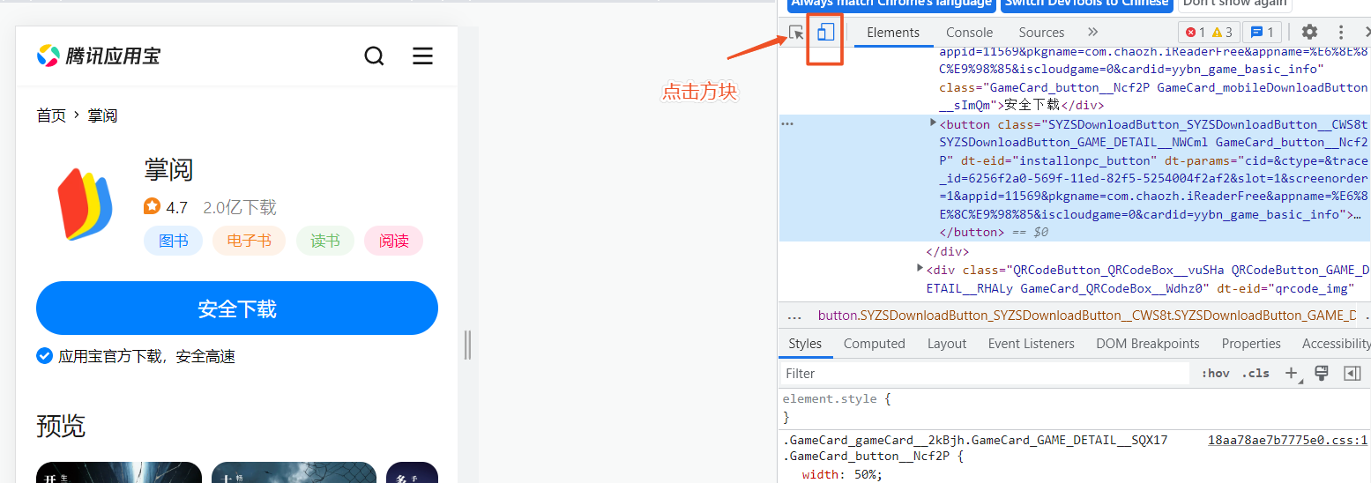
Task: Open the Accessibility pane tab
Action: click(x=1336, y=344)
